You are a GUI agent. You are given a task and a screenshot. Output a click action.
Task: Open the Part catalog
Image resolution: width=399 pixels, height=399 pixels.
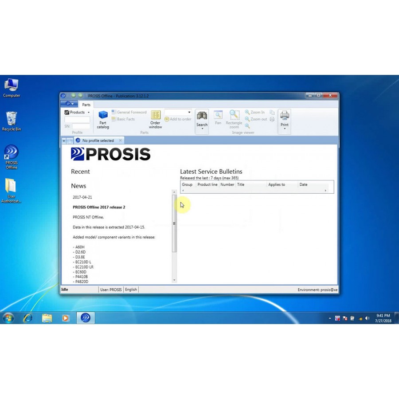coord(103,120)
